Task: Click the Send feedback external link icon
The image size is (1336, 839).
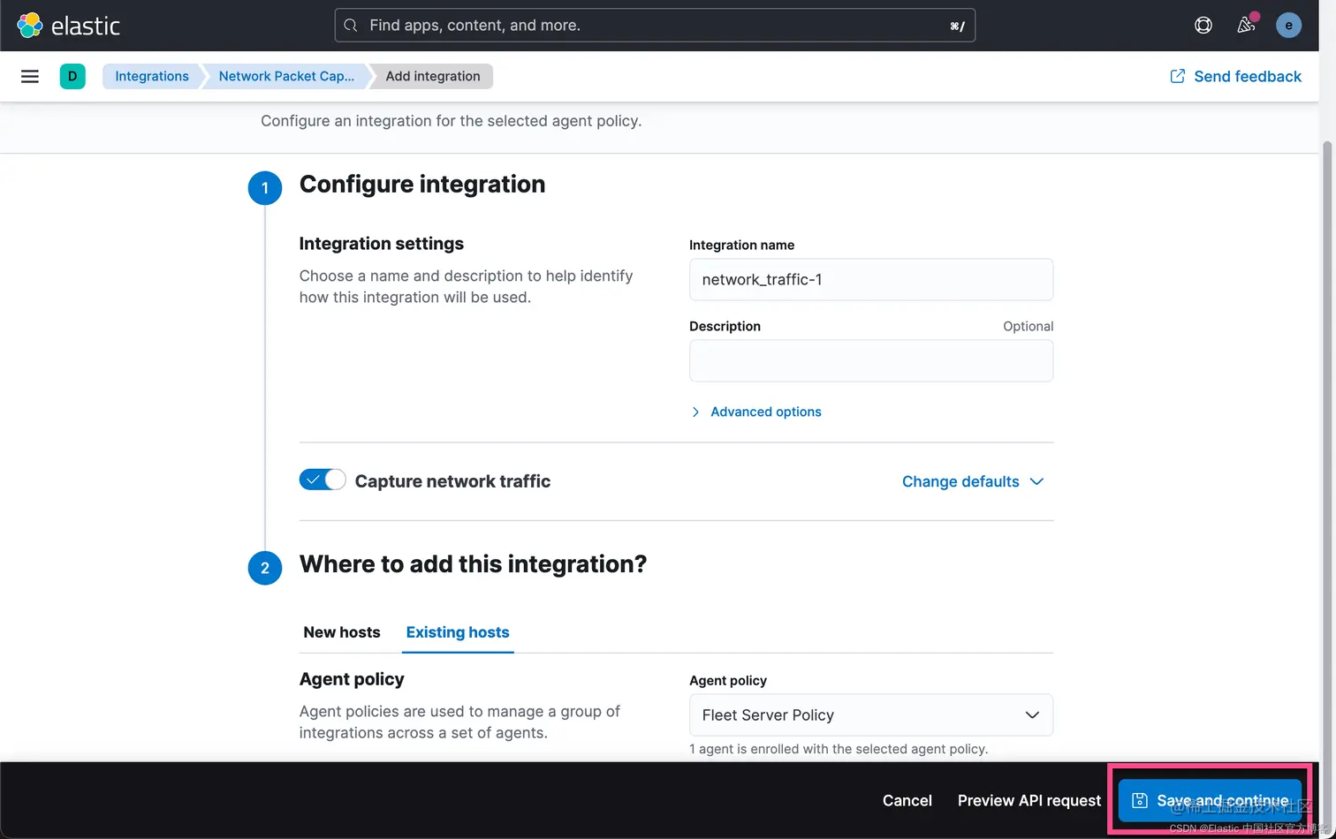Action: coord(1177,77)
